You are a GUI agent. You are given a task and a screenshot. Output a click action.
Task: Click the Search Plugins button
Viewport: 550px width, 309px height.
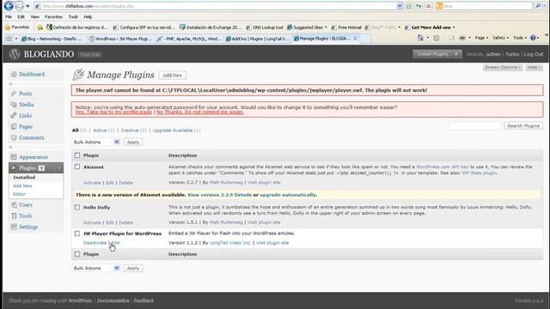point(523,126)
